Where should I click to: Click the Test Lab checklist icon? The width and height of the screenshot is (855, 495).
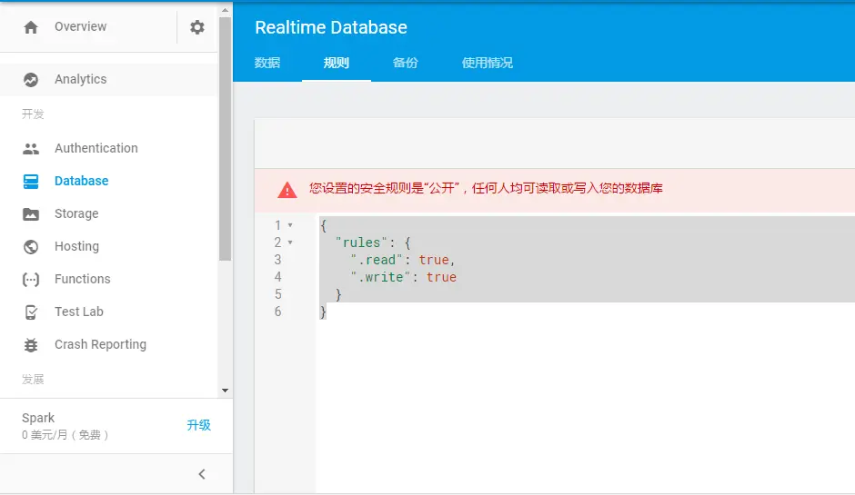(x=31, y=312)
